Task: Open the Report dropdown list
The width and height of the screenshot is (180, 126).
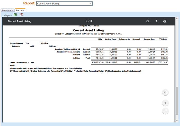Action: [64, 4]
